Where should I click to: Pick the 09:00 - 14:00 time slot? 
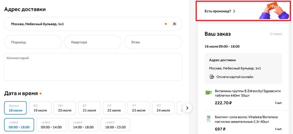51,125
